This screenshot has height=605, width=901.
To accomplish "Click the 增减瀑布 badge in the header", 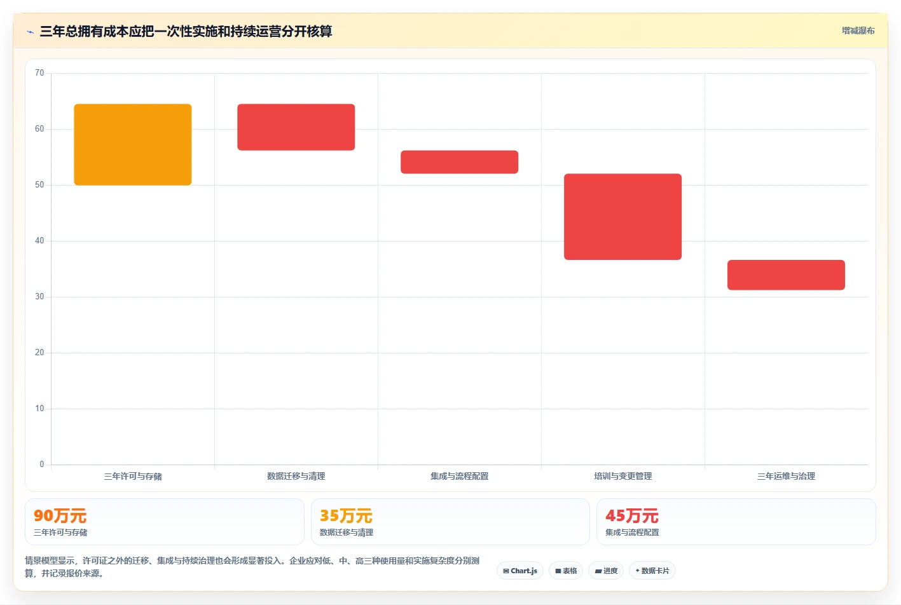I will click(858, 31).
